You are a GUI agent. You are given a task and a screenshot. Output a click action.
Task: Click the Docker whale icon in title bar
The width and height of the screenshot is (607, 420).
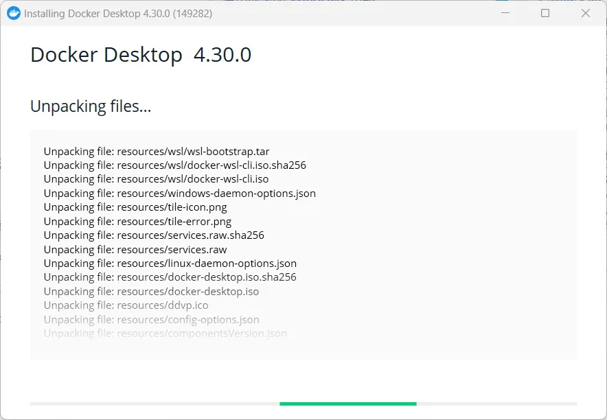(x=14, y=14)
